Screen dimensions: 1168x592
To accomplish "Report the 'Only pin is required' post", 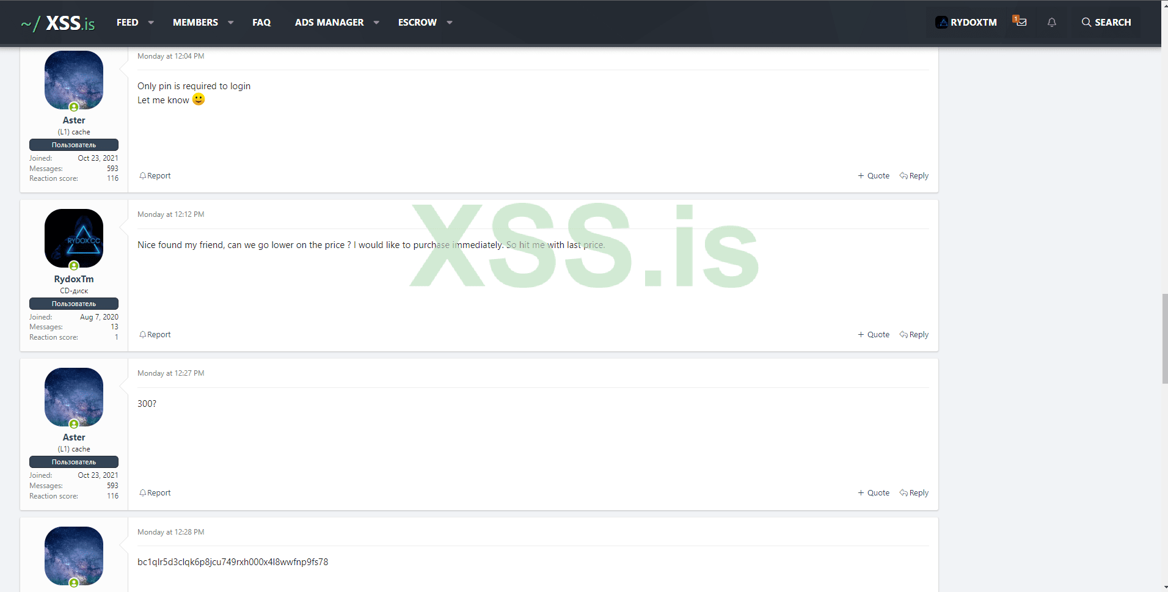I will click(x=155, y=176).
